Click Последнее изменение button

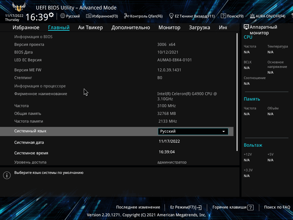tap(138, 207)
